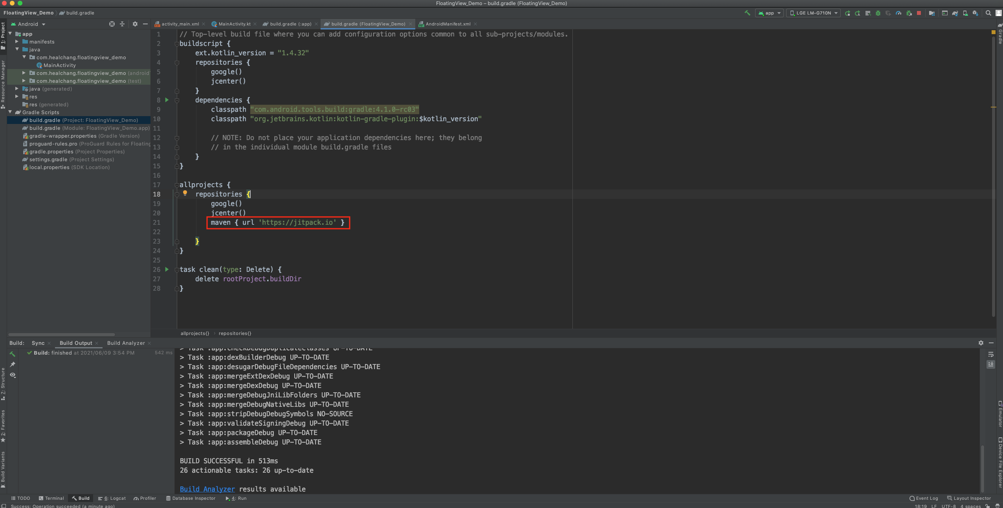This screenshot has height=508, width=1003.
Task: Click the project panel settings gear icon
Action: click(135, 24)
